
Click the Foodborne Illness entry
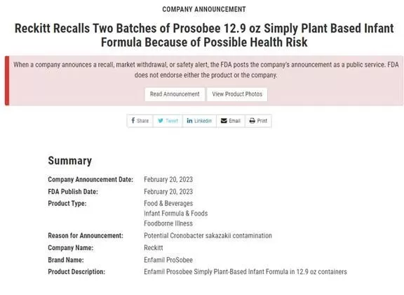[168, 223]
